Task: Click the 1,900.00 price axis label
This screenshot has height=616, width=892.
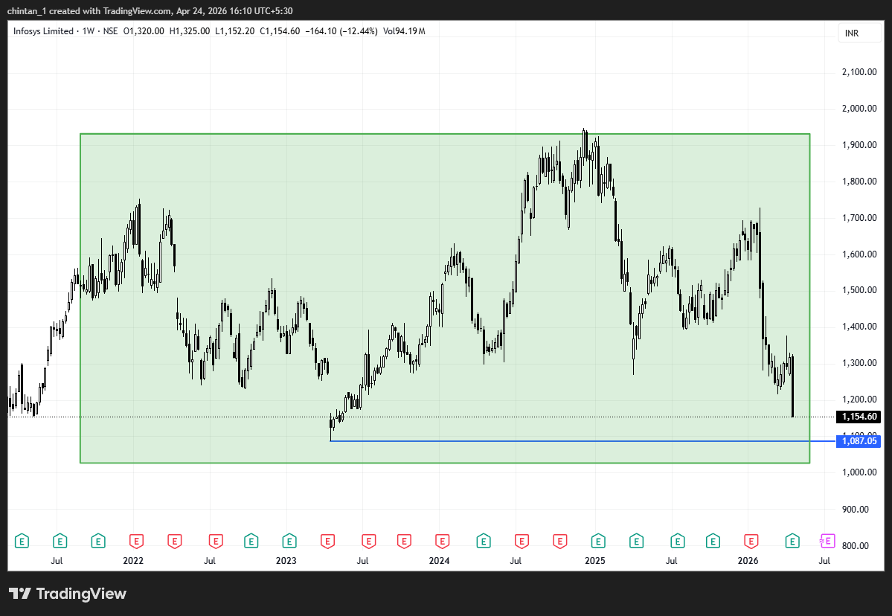Action: click(x=859, y=145)
